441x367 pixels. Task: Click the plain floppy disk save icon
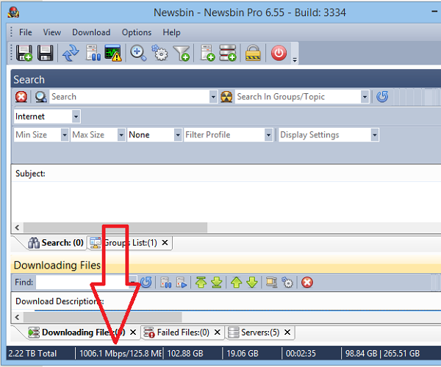[45, 53]
